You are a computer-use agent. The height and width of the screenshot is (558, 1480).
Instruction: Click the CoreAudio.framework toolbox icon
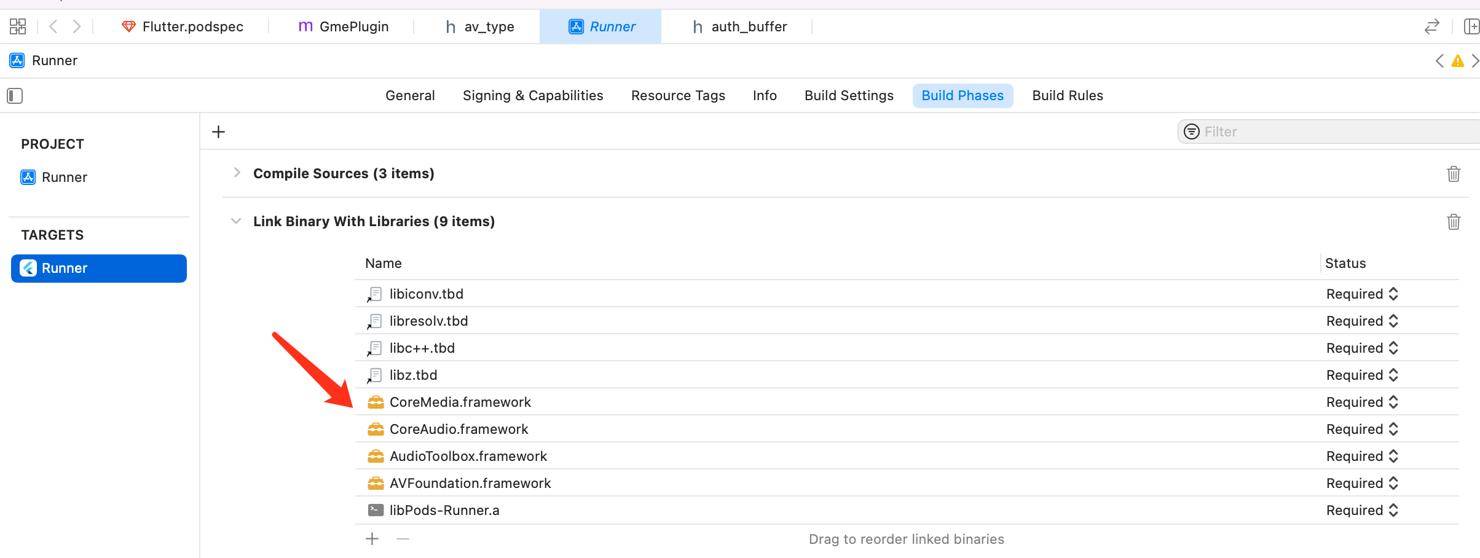(376, 429)
